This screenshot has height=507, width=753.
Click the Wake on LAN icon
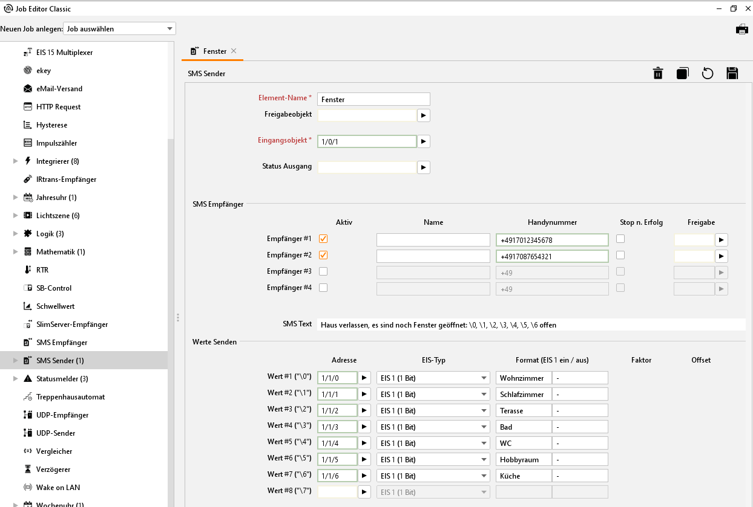(28, 488)
